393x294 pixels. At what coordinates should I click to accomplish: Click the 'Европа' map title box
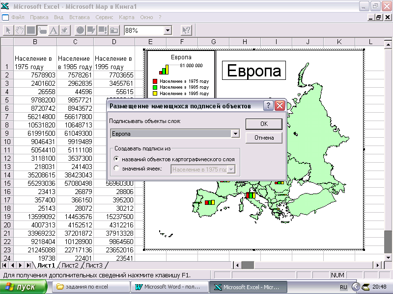[x=254, y=71]
